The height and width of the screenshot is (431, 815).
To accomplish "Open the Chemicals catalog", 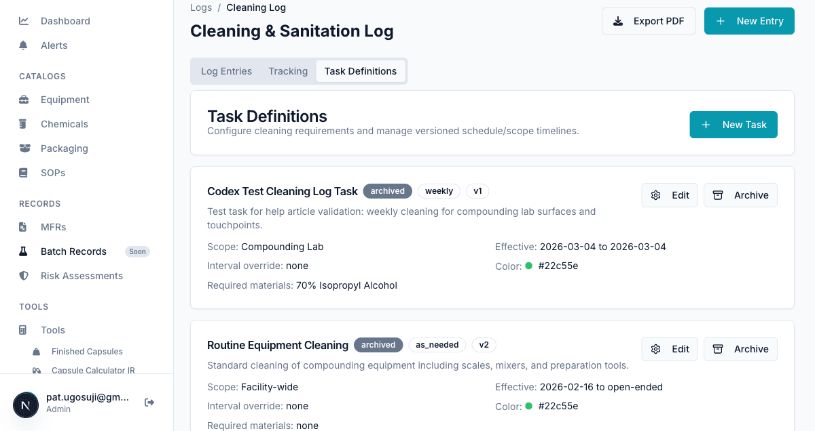I will (x=64, y=124).
